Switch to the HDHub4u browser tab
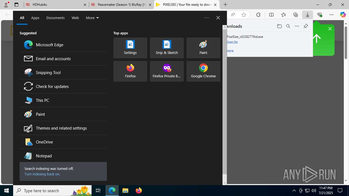This screenshot has height=196, width=349. tap(56, 5)
